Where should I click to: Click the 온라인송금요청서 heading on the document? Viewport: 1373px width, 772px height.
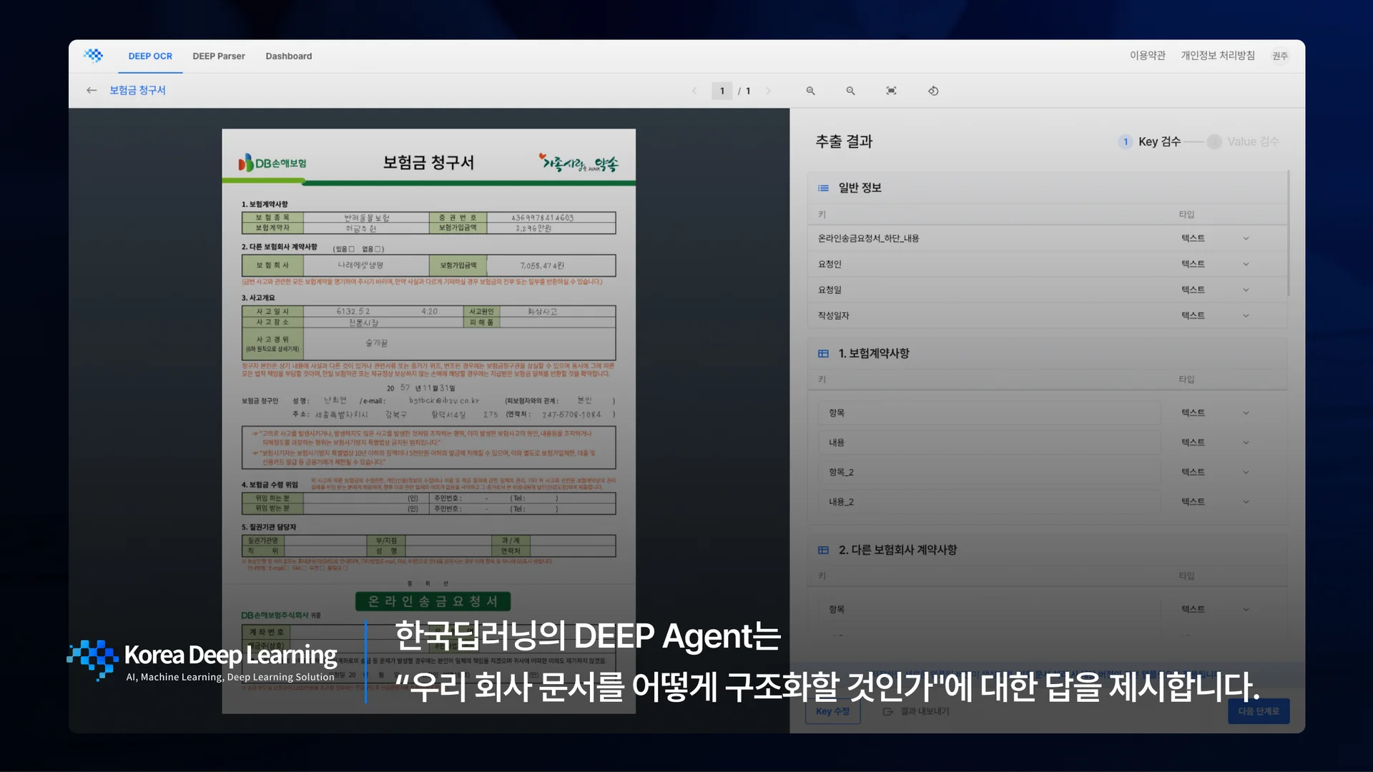click(433, 602)
